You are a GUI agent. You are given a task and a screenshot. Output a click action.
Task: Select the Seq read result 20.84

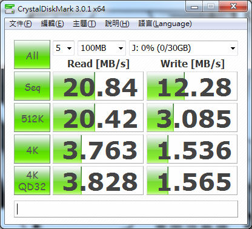pos(98,86)
